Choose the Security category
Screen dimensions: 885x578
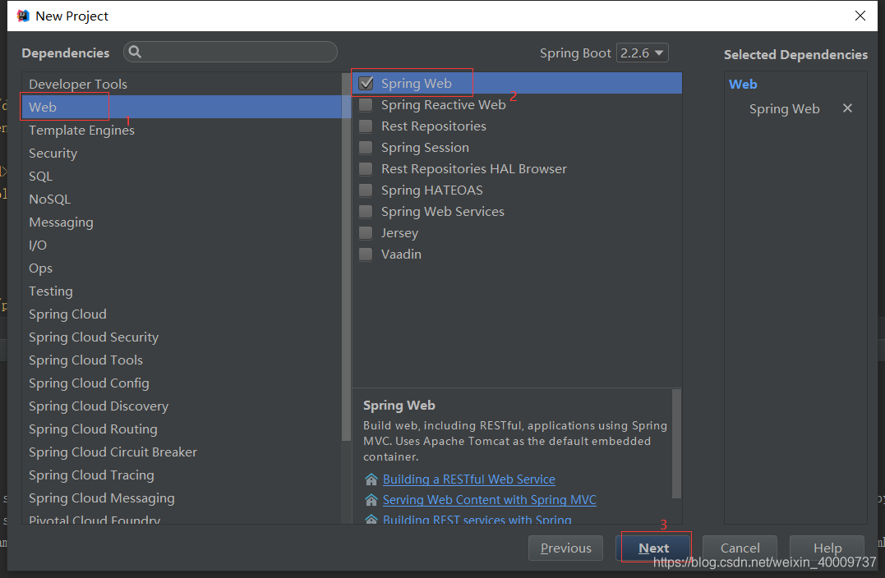[x=182, y=154]
